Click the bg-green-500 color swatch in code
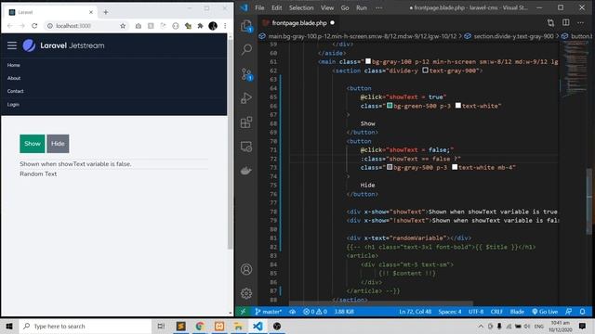 pos(390,106)
